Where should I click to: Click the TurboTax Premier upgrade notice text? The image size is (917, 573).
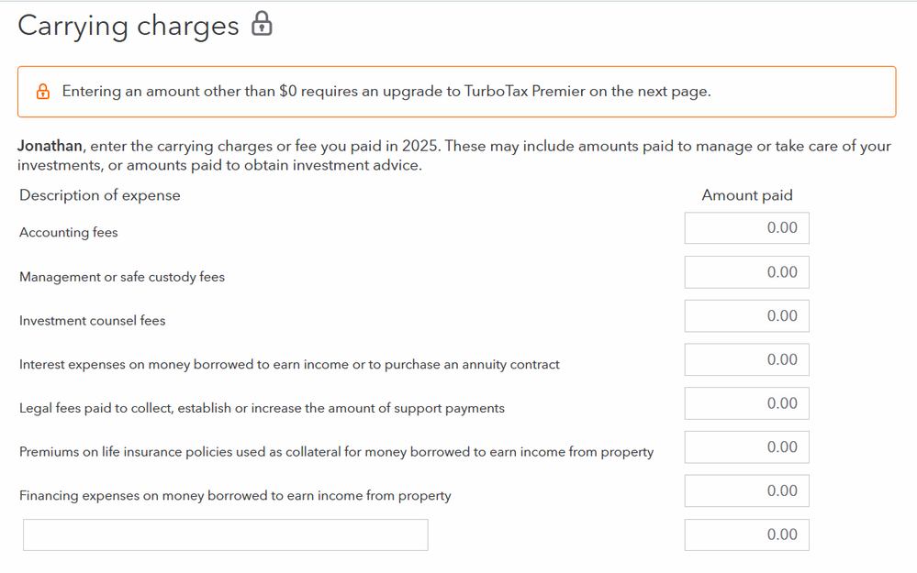coord(386,92)
